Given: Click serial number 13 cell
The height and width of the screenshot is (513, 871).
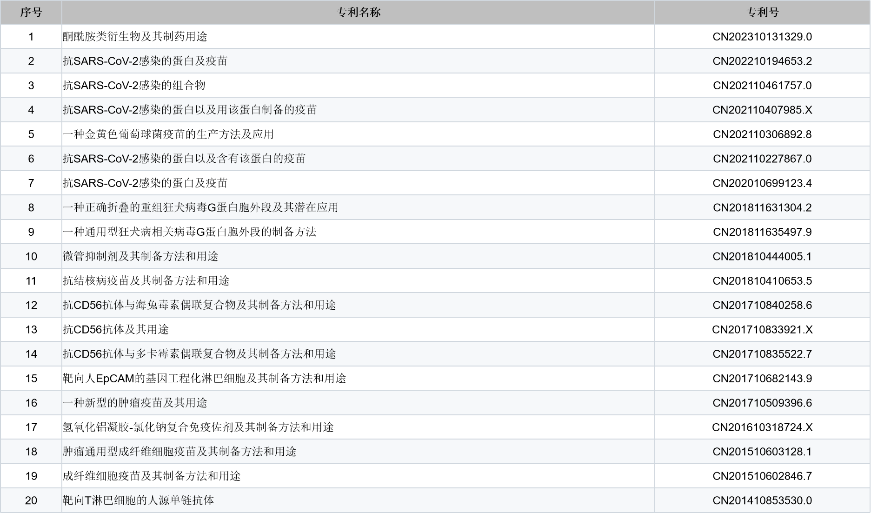Looking at the screenshot, I should click(31, 330).
